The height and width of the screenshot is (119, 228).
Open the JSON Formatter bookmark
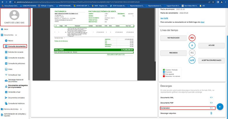pyautogui.click(x=118, y=6)
